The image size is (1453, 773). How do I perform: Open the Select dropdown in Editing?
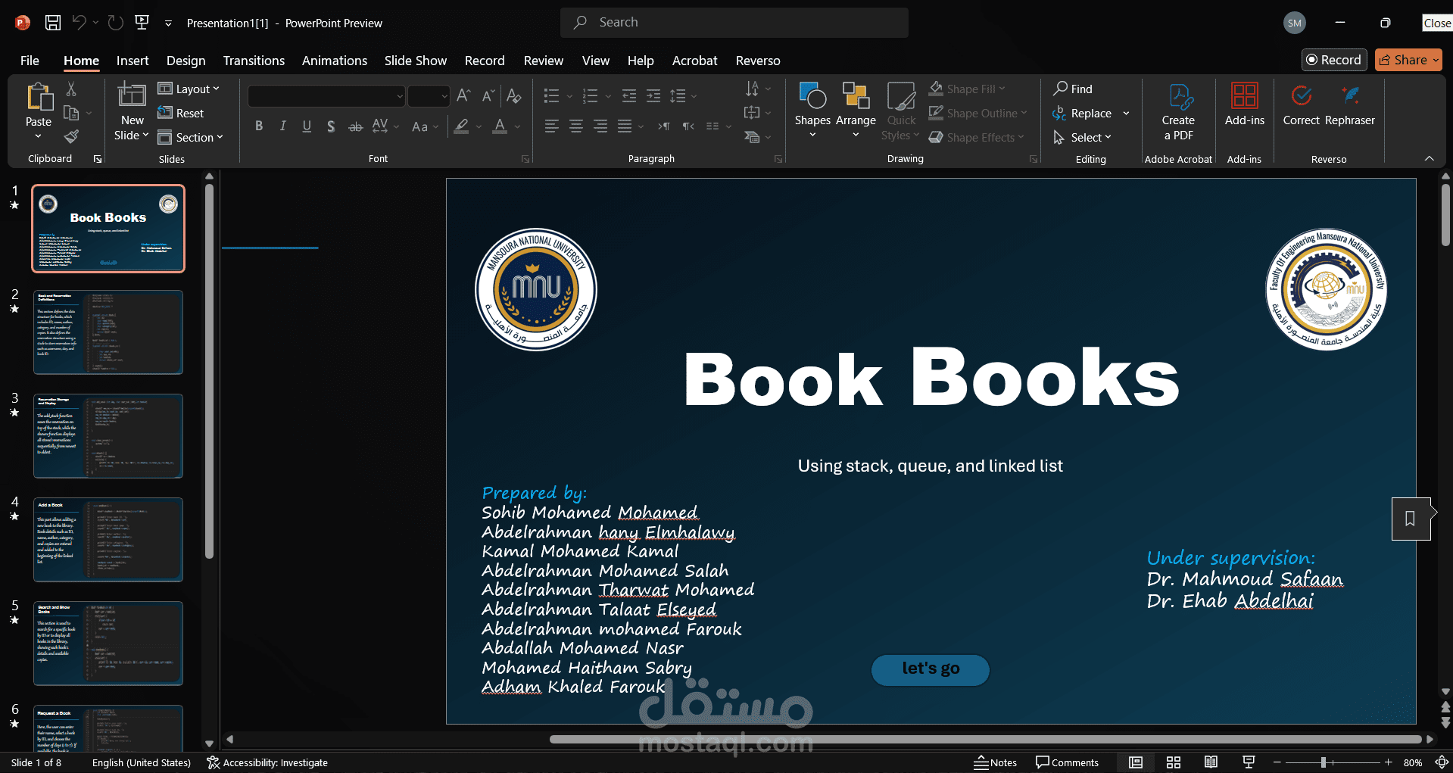click(x=1083, y=137)
